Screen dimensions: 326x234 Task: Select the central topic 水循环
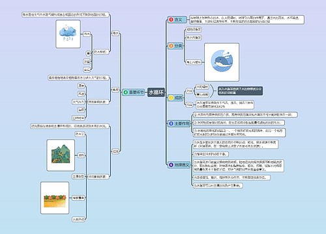pos(156,92)
